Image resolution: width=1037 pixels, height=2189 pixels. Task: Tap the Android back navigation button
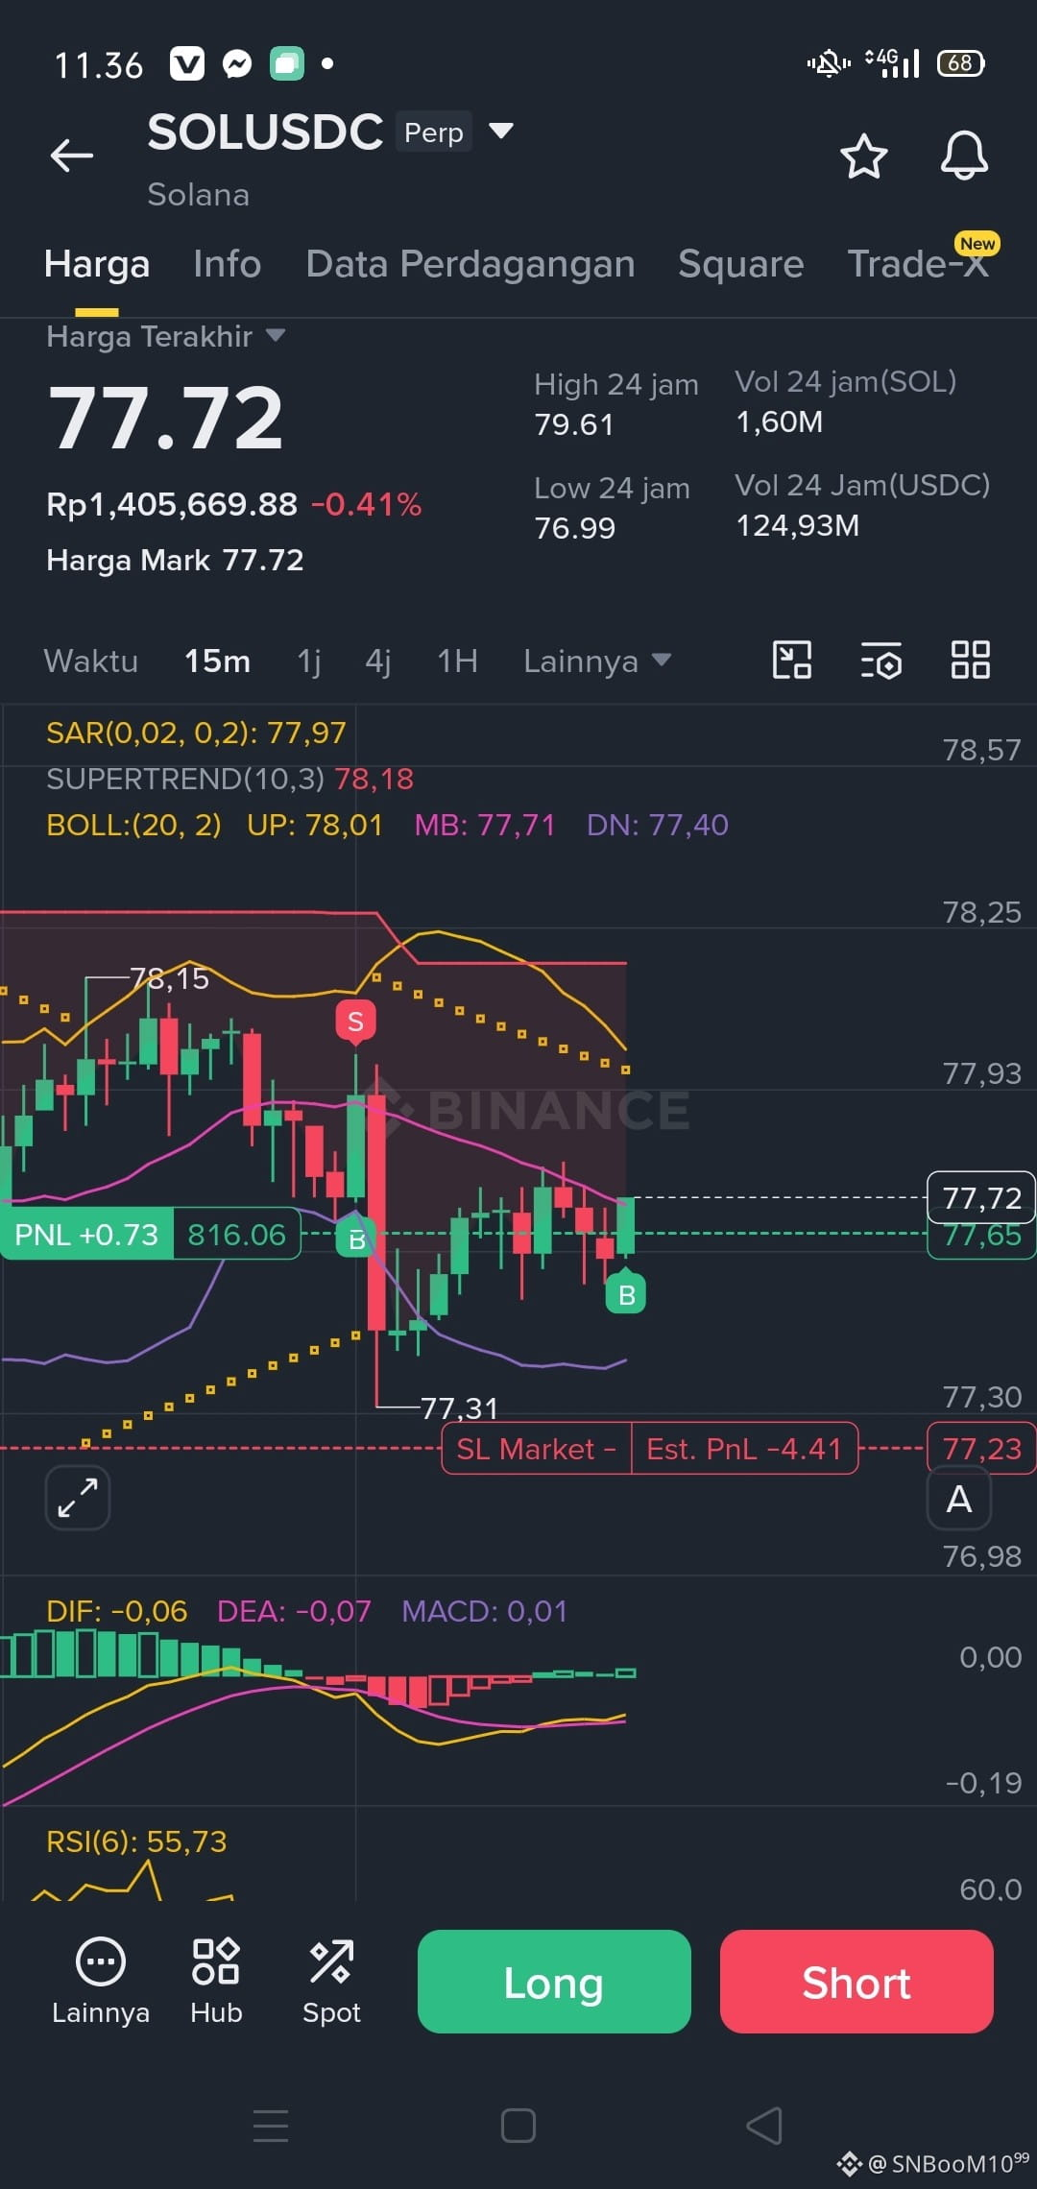click(x=764, y=2126)
